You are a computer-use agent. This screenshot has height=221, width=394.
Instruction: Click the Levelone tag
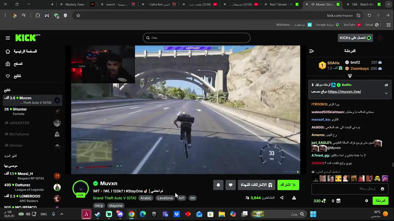165,198
